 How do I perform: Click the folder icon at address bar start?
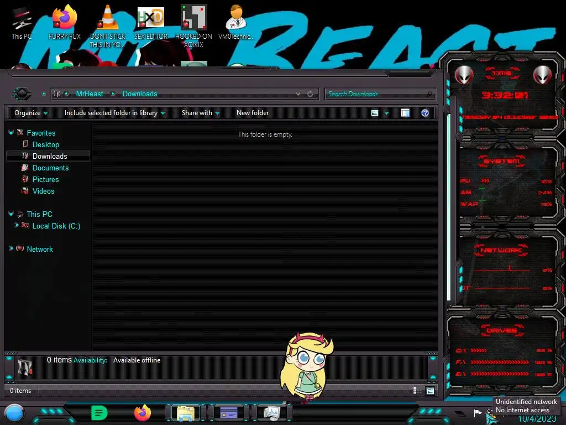coord(57,94)
